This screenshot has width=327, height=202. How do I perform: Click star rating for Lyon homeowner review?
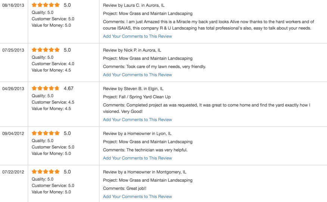tap(46, 133)
